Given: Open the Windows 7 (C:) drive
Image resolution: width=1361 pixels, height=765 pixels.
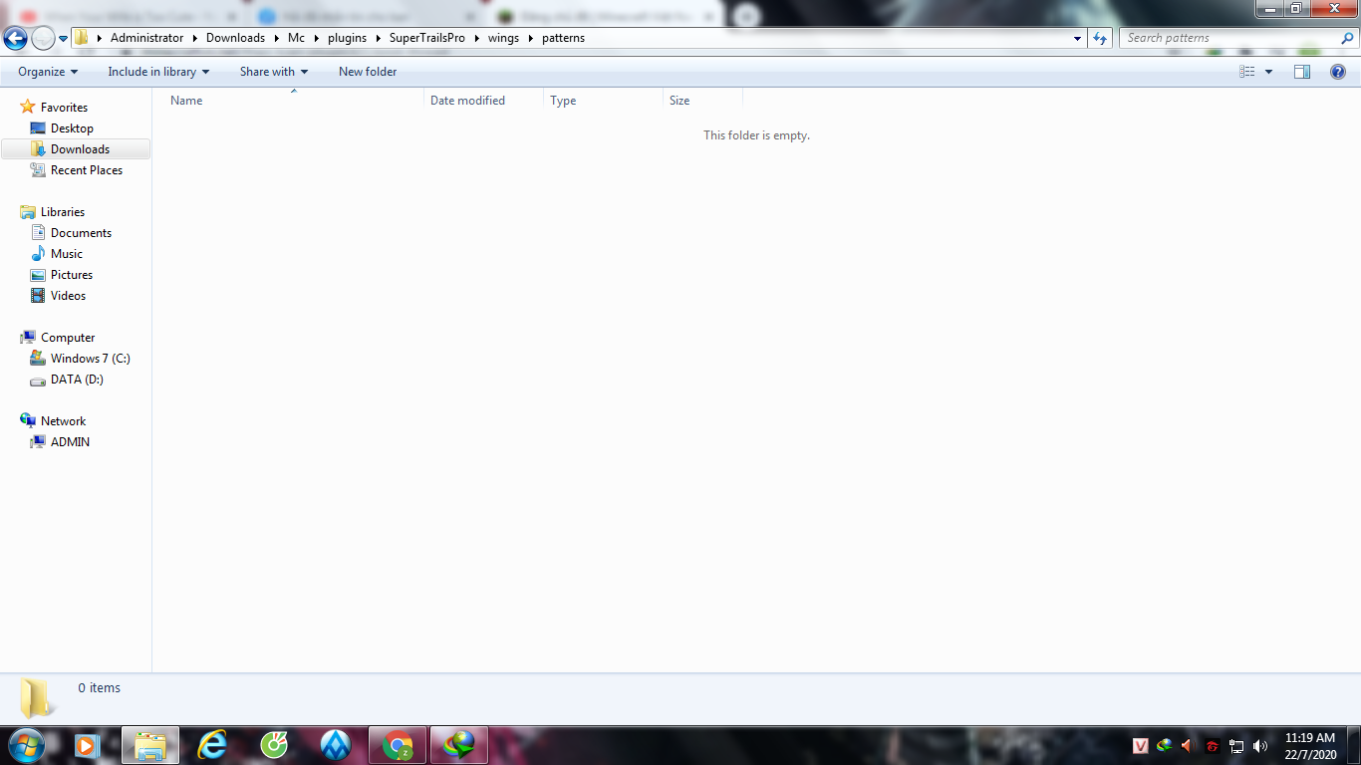Looking at the screenshot, I should [x=90, y=359].
